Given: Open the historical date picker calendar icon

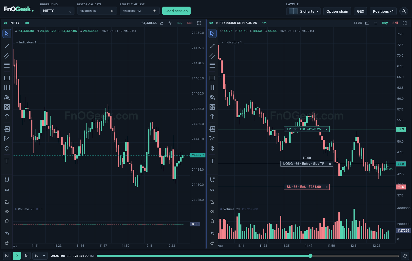Looking at the screenshot, I should point(112,11).
